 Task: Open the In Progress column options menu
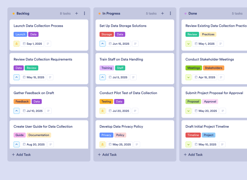click(171, 13)
